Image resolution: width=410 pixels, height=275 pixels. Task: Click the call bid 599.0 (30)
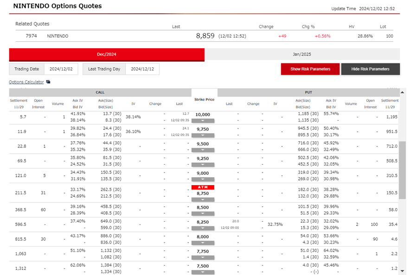[111, 228]
